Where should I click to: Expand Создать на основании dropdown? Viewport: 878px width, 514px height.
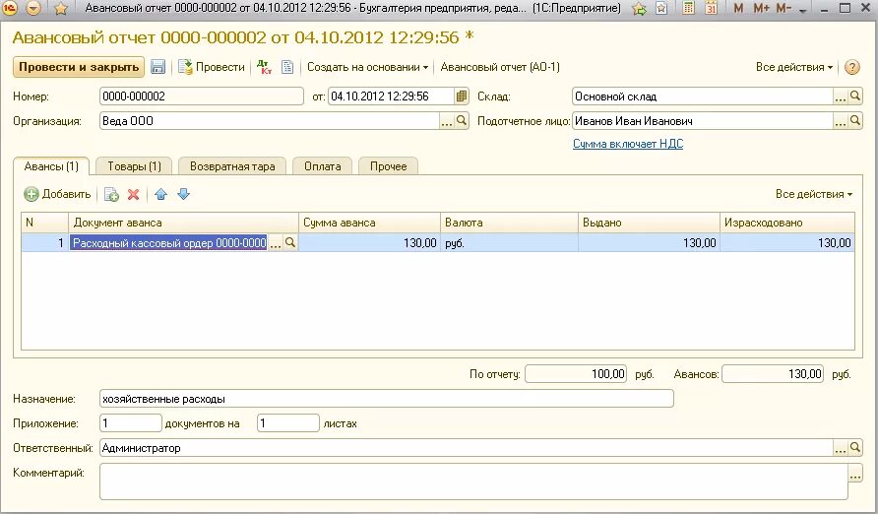point(367,67)
